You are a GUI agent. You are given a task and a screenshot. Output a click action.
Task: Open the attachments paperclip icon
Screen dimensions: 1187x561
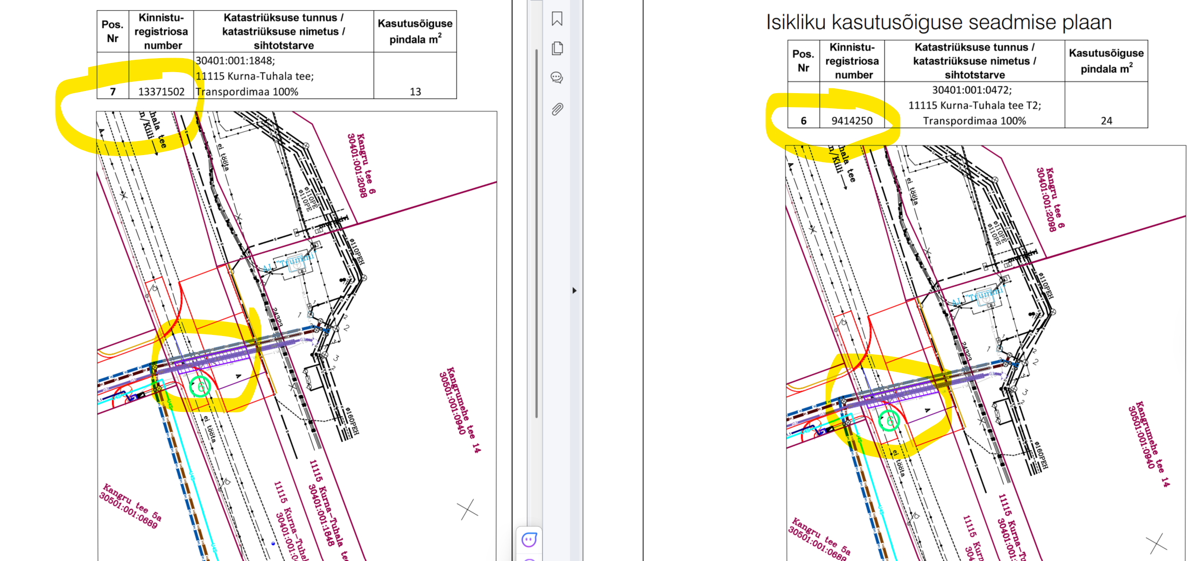click(x=557, y=109)
